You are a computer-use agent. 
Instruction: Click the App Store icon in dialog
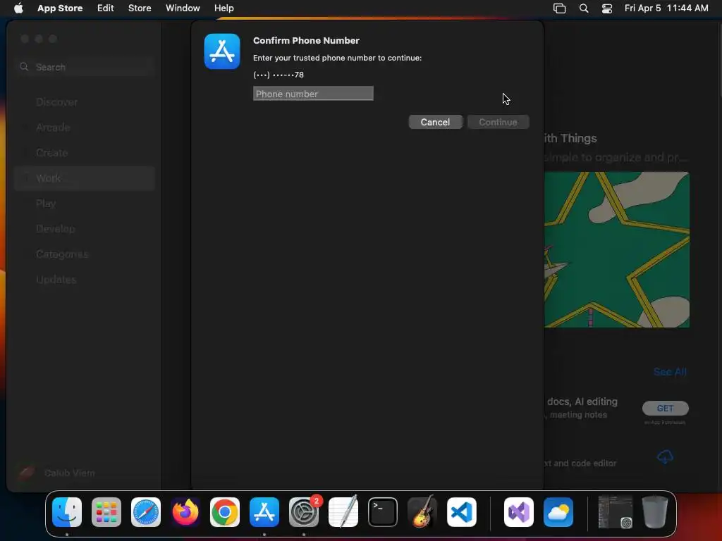pos(222,51)
